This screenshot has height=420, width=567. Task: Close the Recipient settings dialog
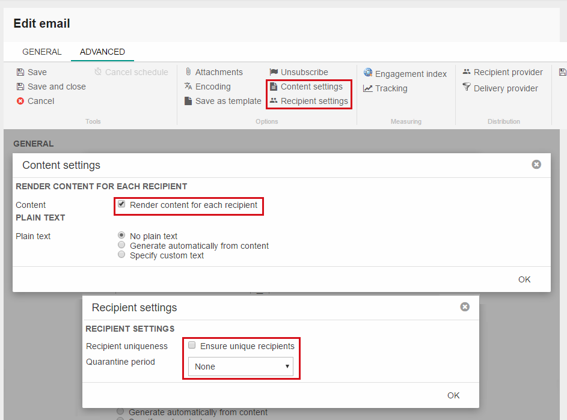pos(465,307)
